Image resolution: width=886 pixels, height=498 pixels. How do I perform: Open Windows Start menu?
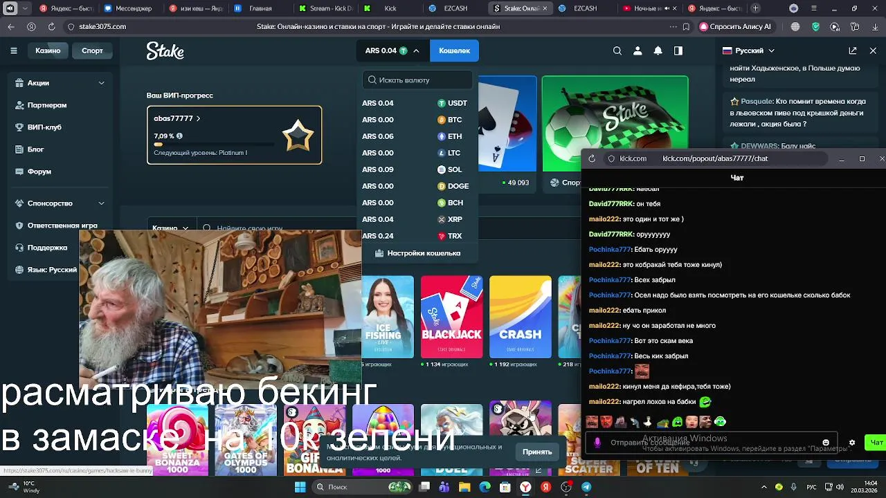tap(300, 487)
